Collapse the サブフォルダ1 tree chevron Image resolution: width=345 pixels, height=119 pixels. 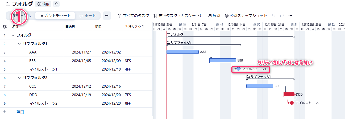[19, 44]
